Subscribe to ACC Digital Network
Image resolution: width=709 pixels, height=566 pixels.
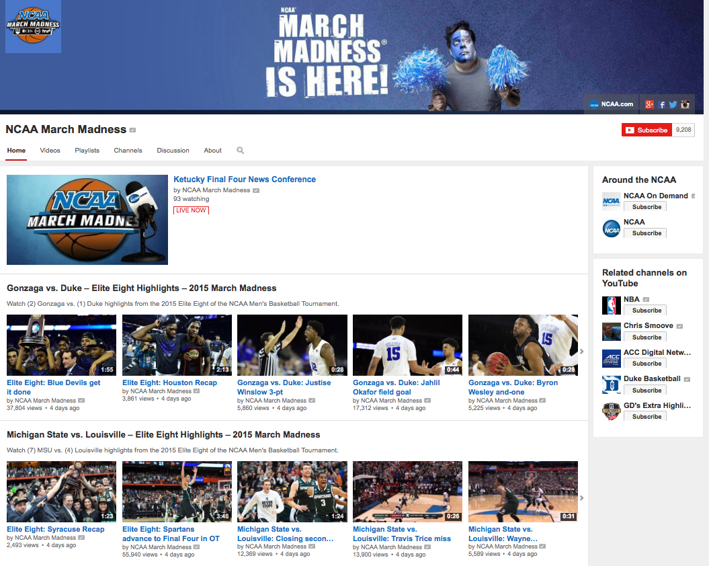645,363
